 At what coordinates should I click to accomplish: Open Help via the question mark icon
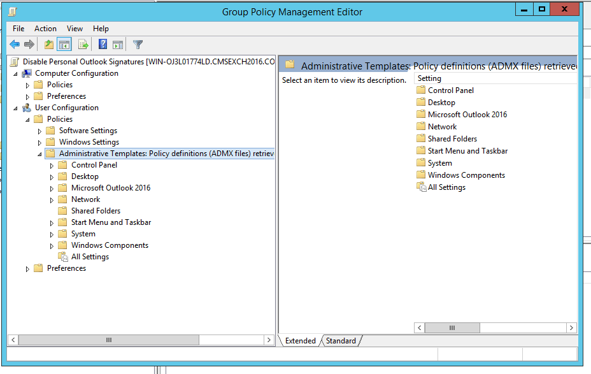pyautogui.click(x=103, y=44)
